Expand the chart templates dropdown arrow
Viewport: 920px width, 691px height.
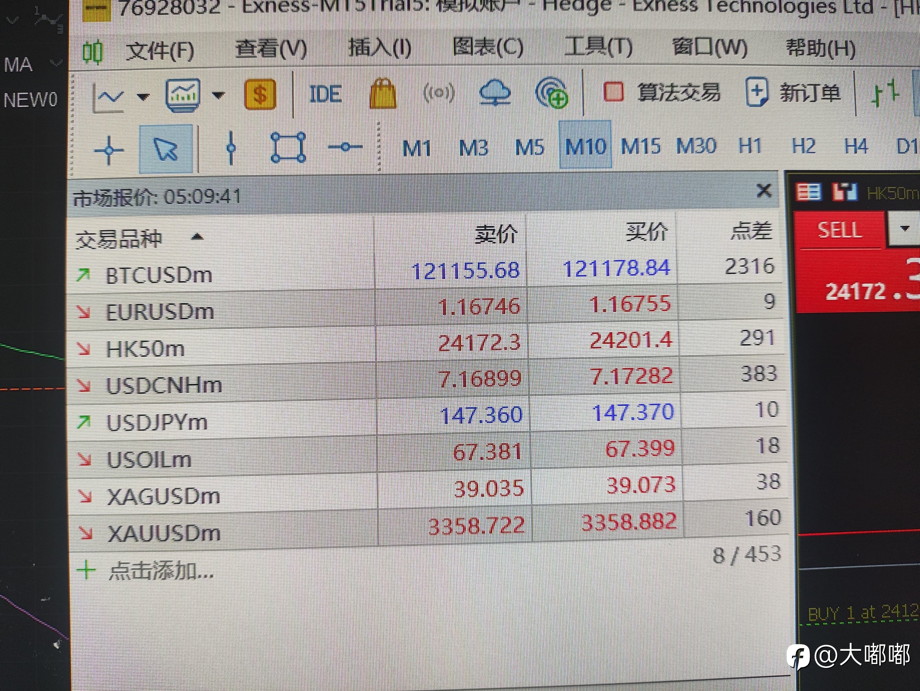click(x=218, y=96)
